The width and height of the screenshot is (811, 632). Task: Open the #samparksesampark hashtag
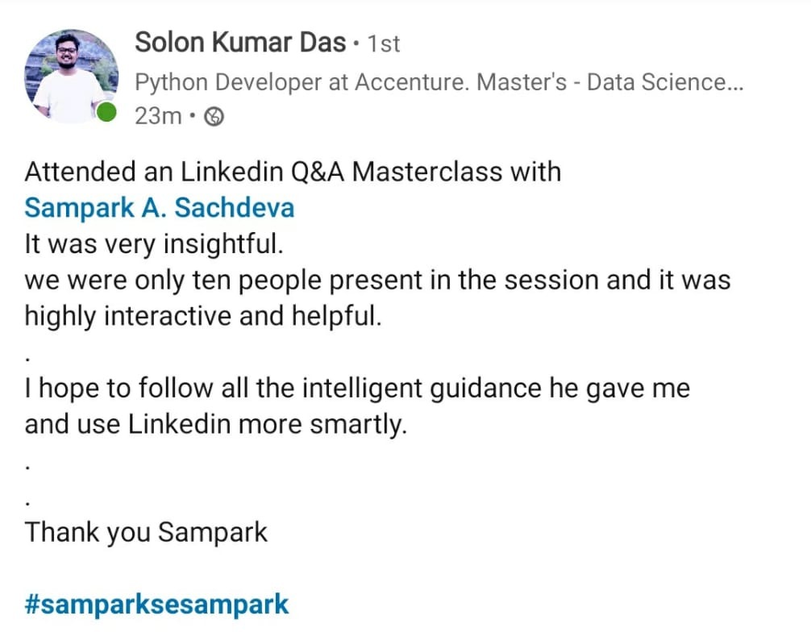click(156, 604)
